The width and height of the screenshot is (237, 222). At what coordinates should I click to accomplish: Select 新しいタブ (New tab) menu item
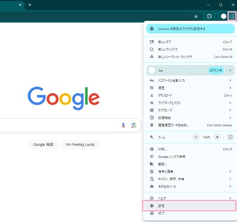coord(190,42)
